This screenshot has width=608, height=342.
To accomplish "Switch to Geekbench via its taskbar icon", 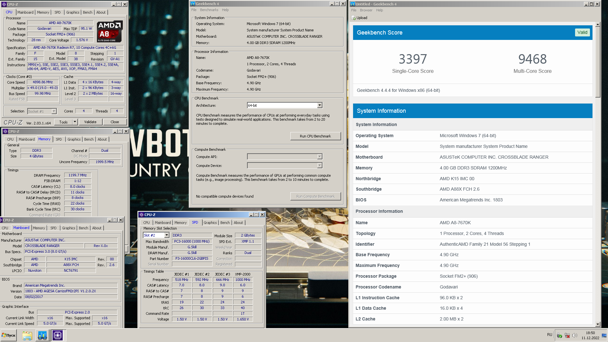I will [x=42, y=335].
